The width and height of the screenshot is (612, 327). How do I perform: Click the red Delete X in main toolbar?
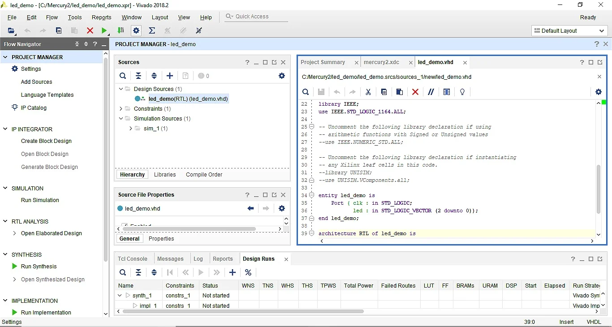[90, 30]
